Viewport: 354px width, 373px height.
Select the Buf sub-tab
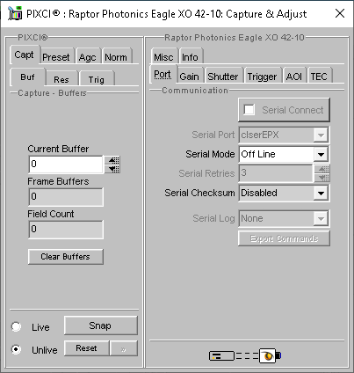27,77
